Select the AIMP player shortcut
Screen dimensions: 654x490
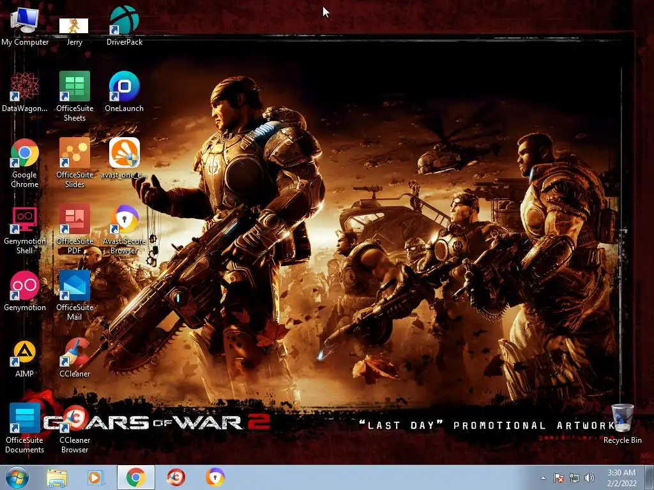[25, 358]
